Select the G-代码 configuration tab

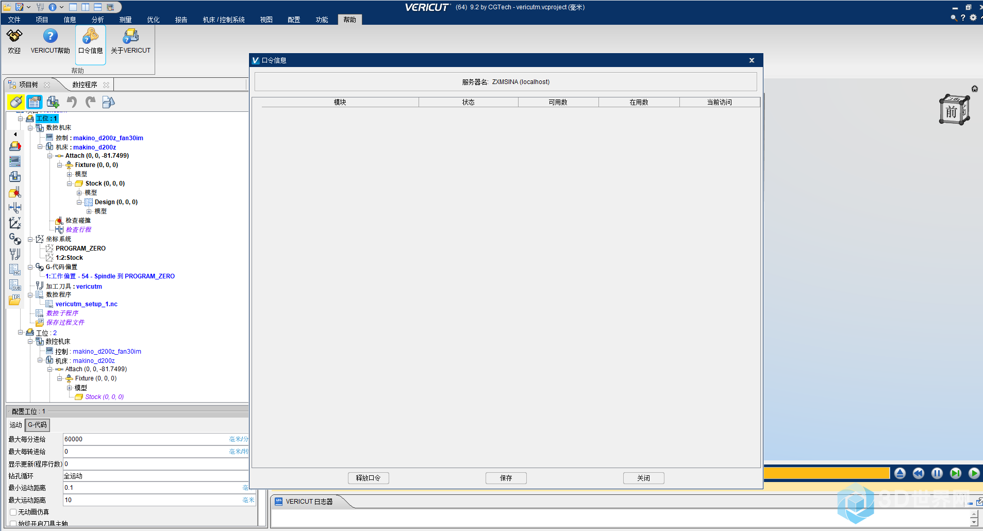point(37,425)
